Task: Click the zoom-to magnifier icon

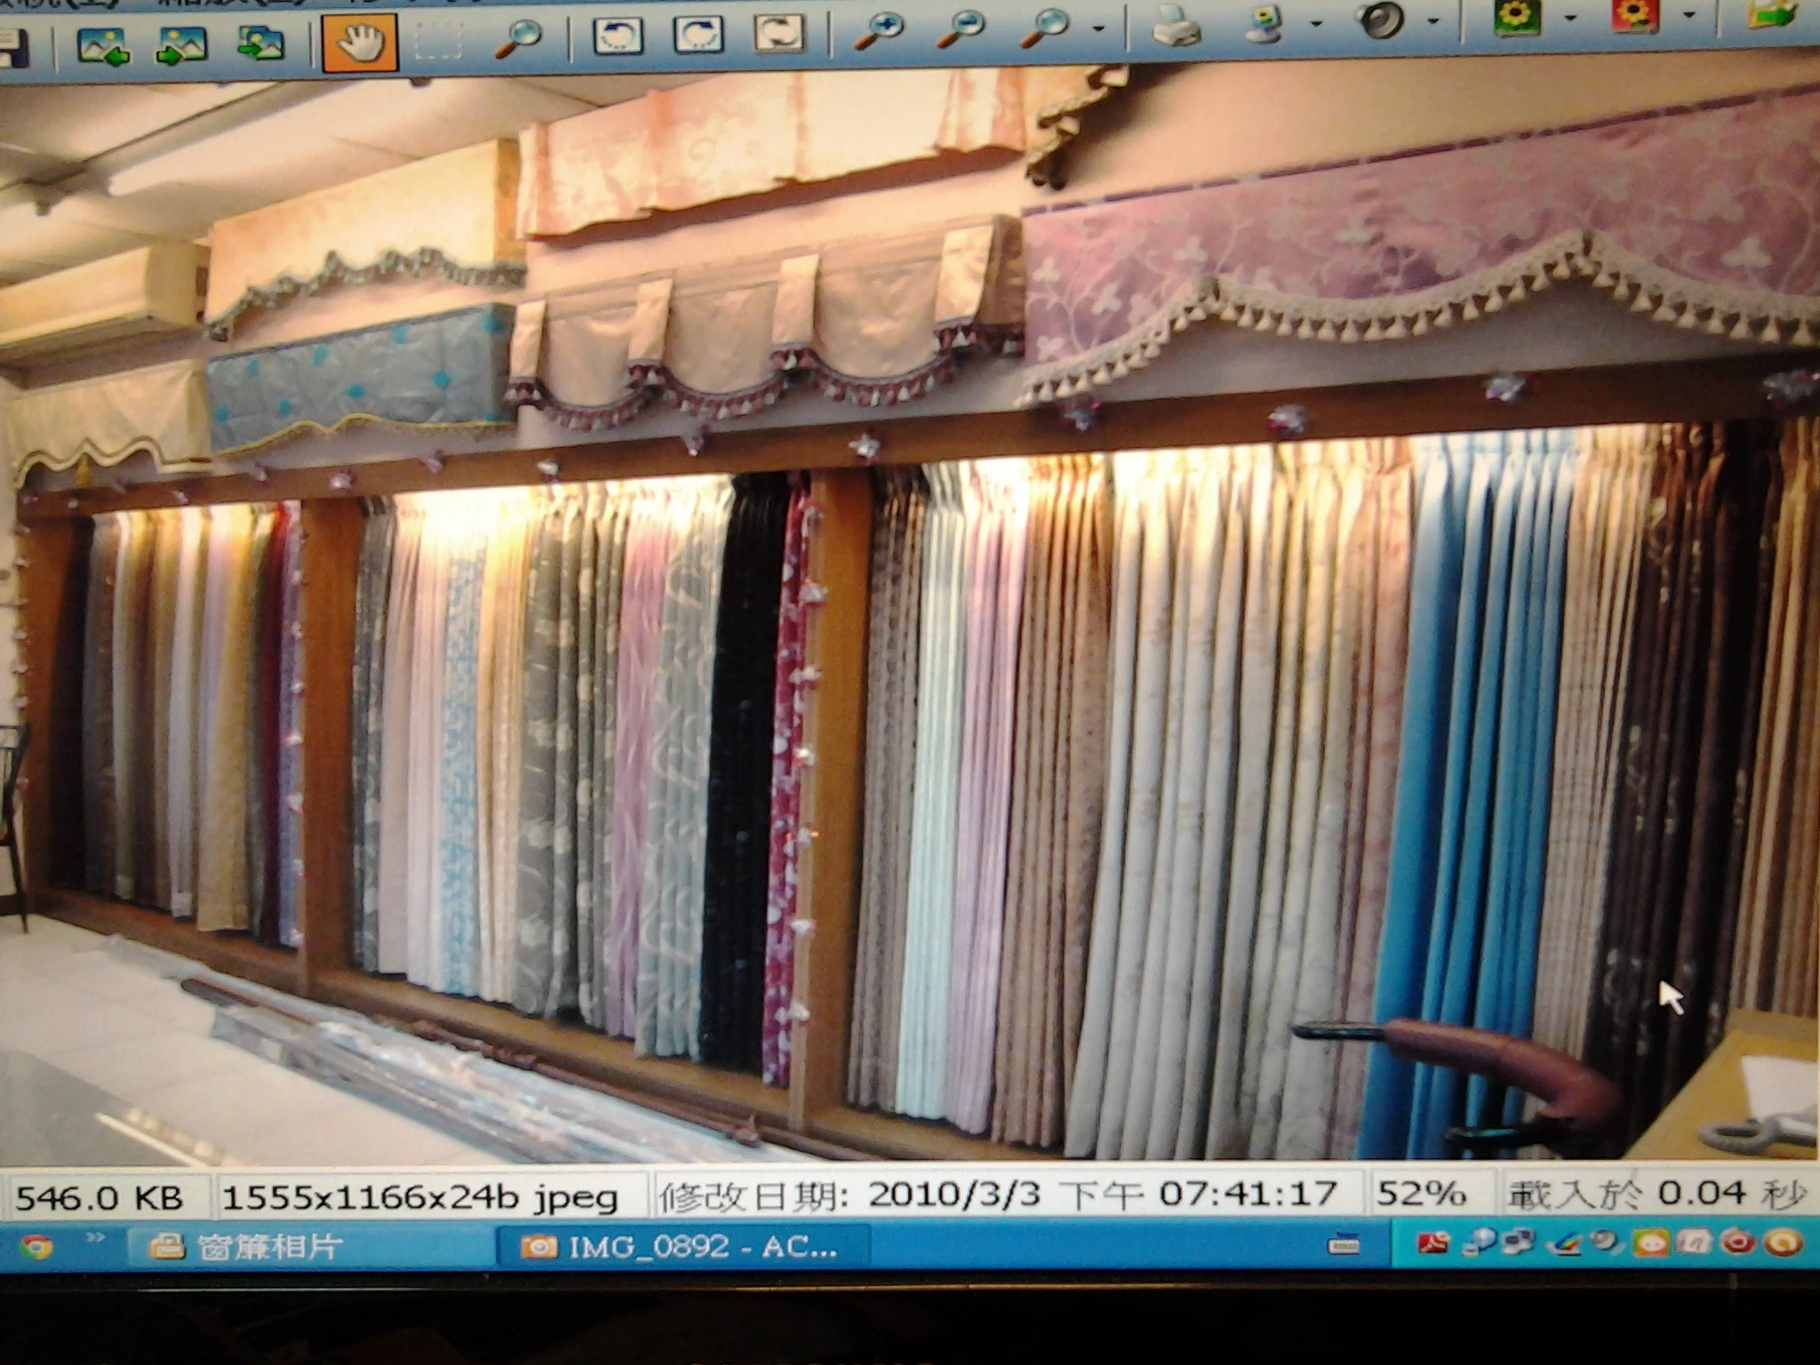Action: pyautogui.click(x=1046, y=27)
